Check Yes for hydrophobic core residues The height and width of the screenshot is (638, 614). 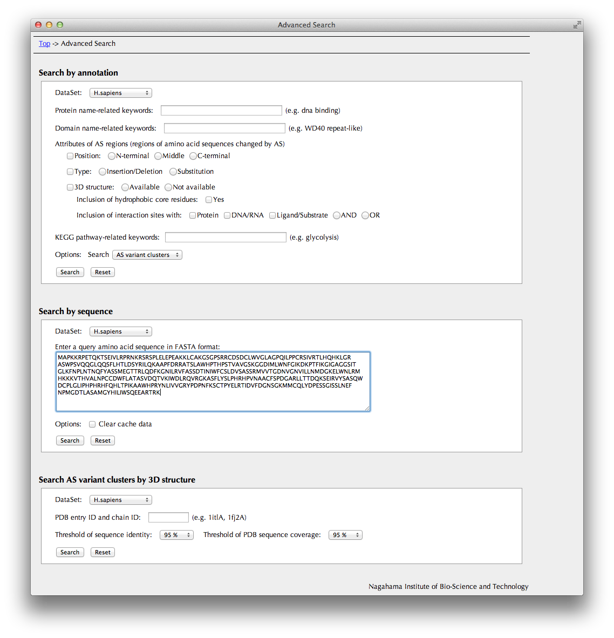[x=209, y=200]
